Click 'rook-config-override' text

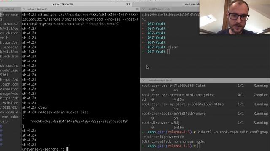pyautogui.click(x=164, y=137)
